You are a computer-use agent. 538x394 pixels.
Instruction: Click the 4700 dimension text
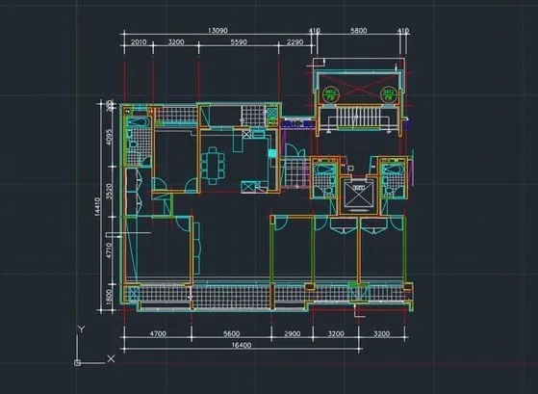pyautogui.click(x=158, y=333)
